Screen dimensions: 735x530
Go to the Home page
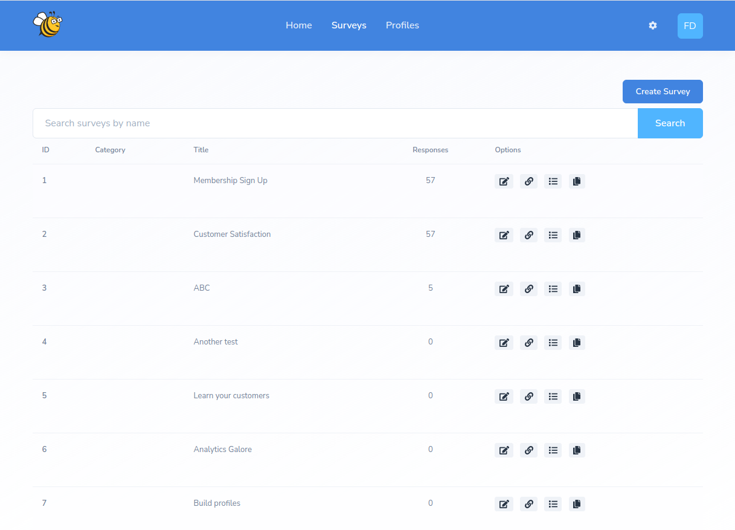(299, 25)
